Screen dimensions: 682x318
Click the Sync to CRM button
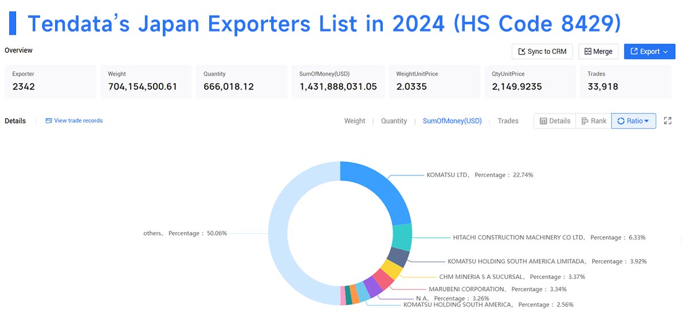tap(542, 52)
